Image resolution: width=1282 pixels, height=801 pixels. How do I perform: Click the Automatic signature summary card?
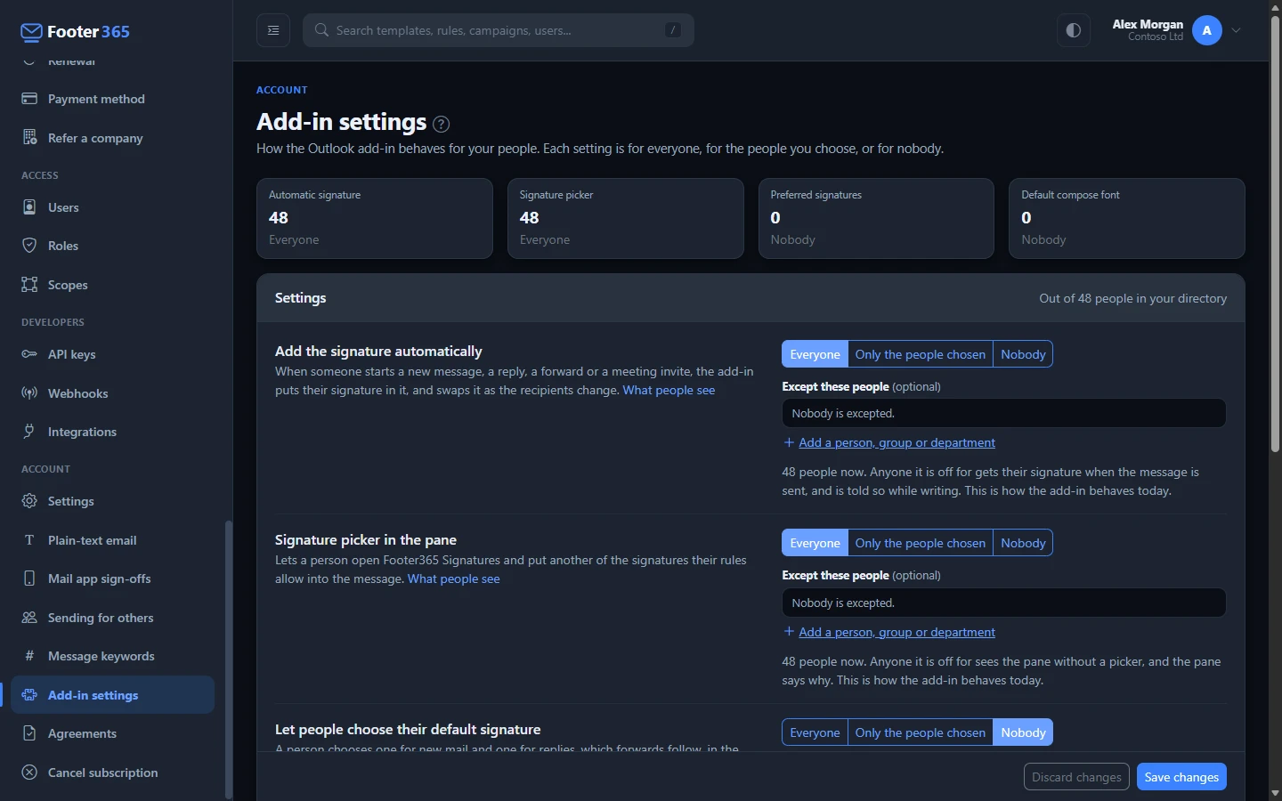click(x=375, y=219)
